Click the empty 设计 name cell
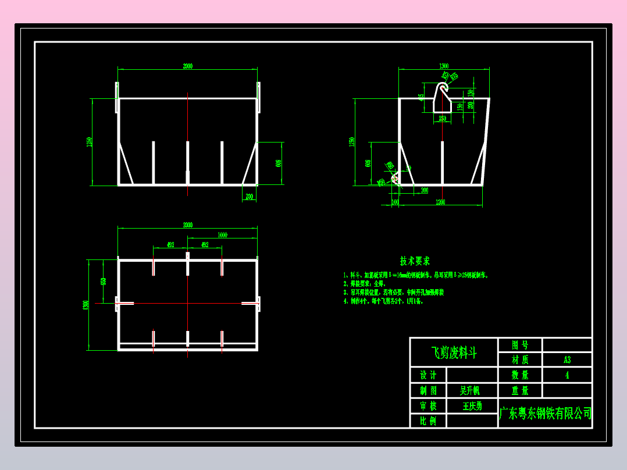This screenshot has height=470, width=627. click(472, 375)
